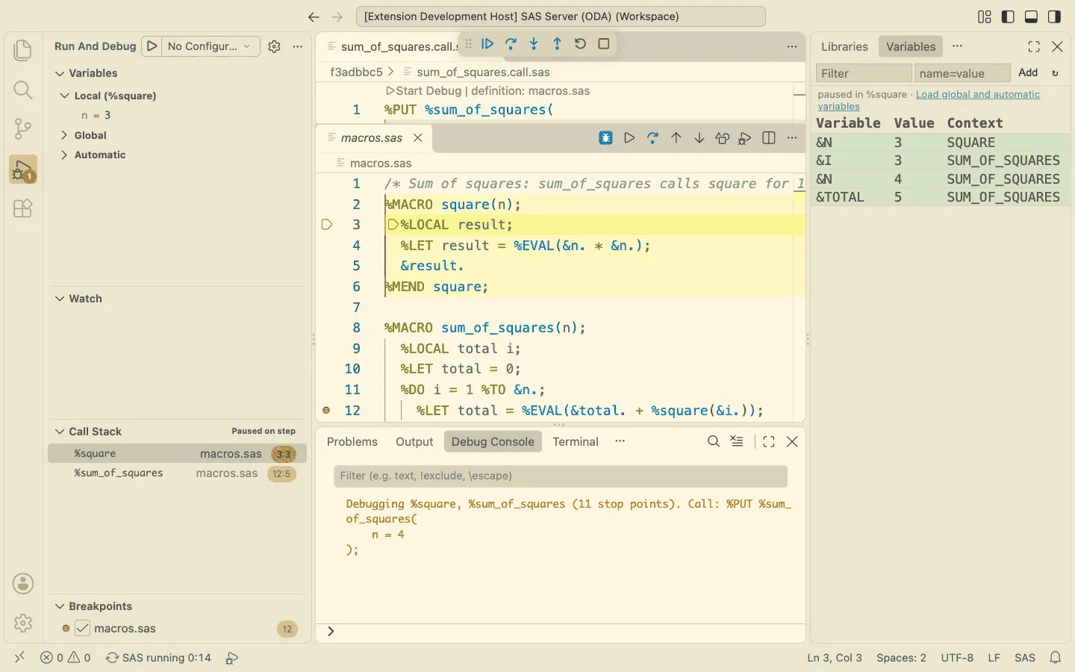Screen dimensions: 1075x672
Task: Step out of the current macro
Action: coord(557,44)
